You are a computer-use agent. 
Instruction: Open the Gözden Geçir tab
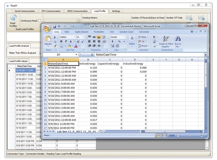click(x=127, y=32)
